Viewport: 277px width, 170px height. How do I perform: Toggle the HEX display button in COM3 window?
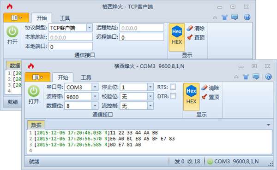tap(191, 97)
